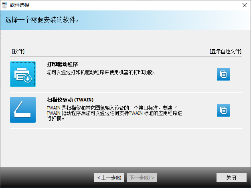Screen dimensions: 251x188
Task: Select the TWAIN scanner driver icon
Action: click(x=23, y=110)
